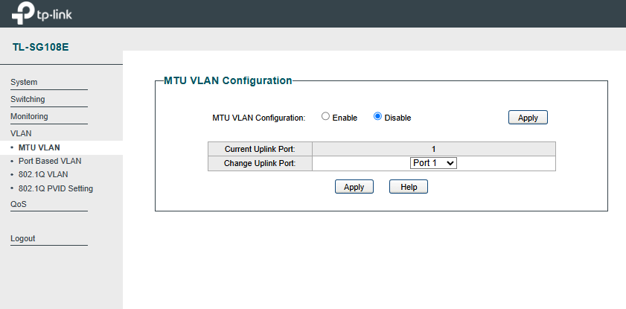Expand the Monitoring menu
The width and height of the screenshot is (626, 309).
[29, 117]
